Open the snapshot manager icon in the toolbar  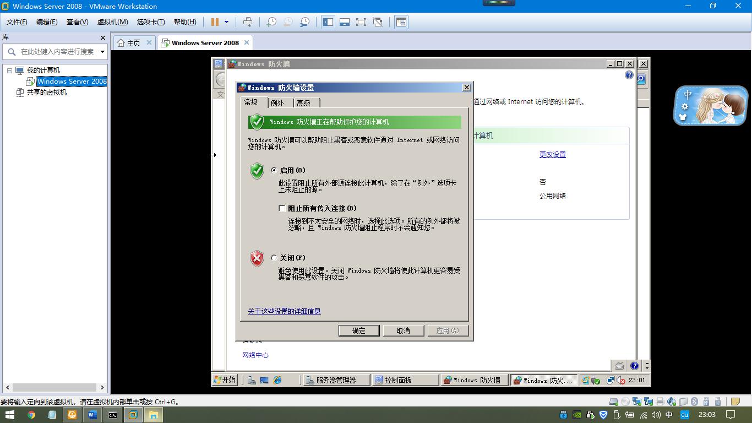click(x=304, y=22)
